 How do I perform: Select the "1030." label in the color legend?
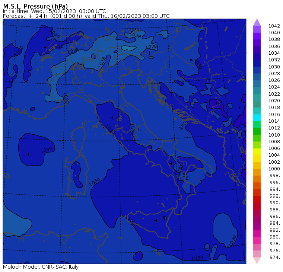point(275,67)
